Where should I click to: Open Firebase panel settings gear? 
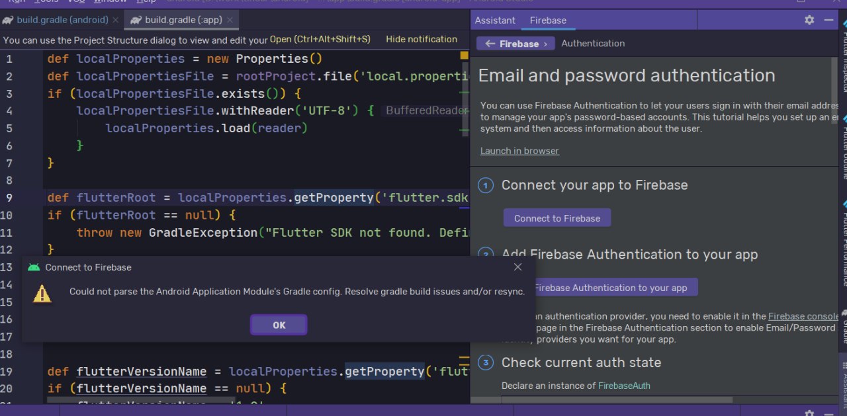(x=809, y=20)
